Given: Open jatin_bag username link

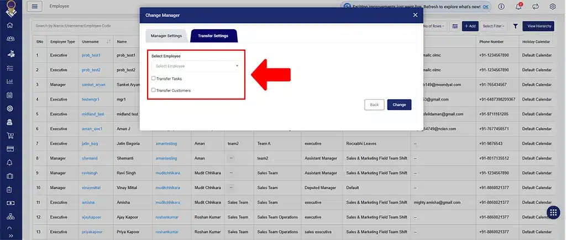Looking at the screenshot, I should (90, 144).
